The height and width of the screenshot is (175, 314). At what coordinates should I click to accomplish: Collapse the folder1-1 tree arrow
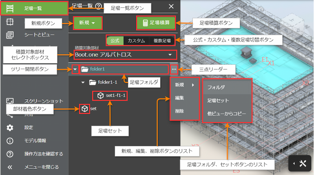coord(83,82)
